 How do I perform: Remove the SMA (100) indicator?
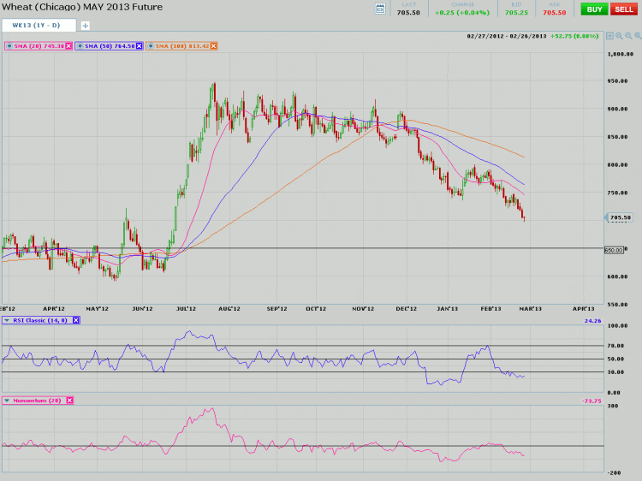click(213, 46)
